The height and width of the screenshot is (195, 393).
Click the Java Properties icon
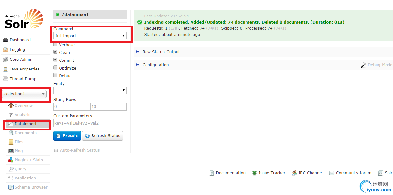(5, 69)
